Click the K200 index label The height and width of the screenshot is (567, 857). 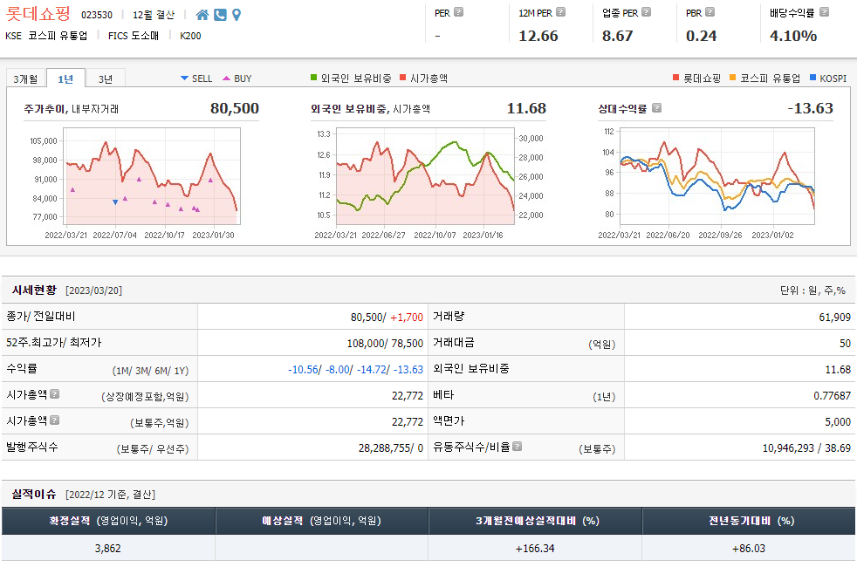point(190,36)
